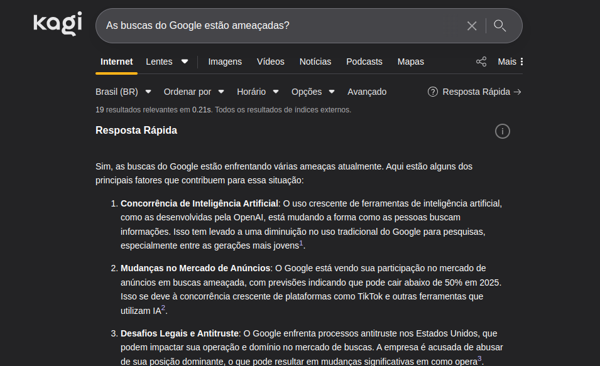Open citation 2 after 'utilizam IA'
Viewport: 600px width, 366px height.
163,308
